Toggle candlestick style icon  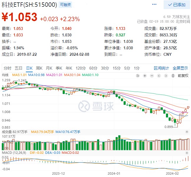click(x=173, y=76)
